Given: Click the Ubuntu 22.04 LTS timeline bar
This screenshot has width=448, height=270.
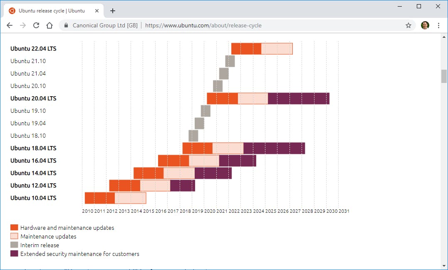Looking at the screenshot, I should (x=262, y=49).
